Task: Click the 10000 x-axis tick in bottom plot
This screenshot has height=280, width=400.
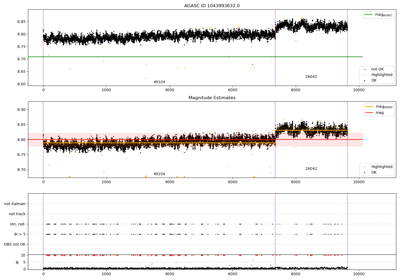Action: 359,274
